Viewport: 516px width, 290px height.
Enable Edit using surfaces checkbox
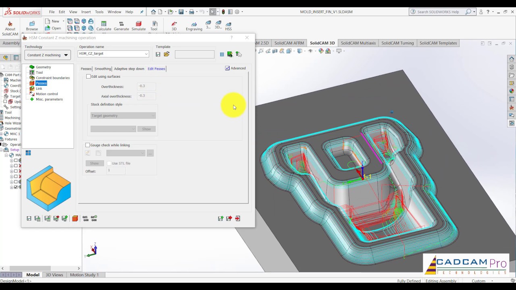89,77
